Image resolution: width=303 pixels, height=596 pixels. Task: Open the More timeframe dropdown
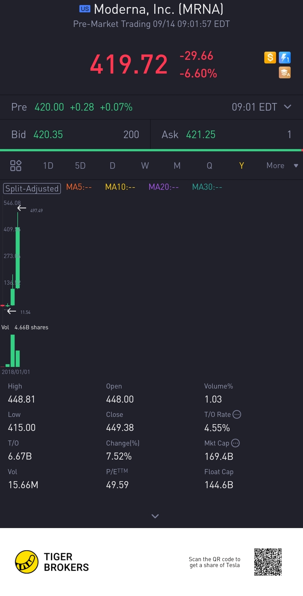pos(282,166)
